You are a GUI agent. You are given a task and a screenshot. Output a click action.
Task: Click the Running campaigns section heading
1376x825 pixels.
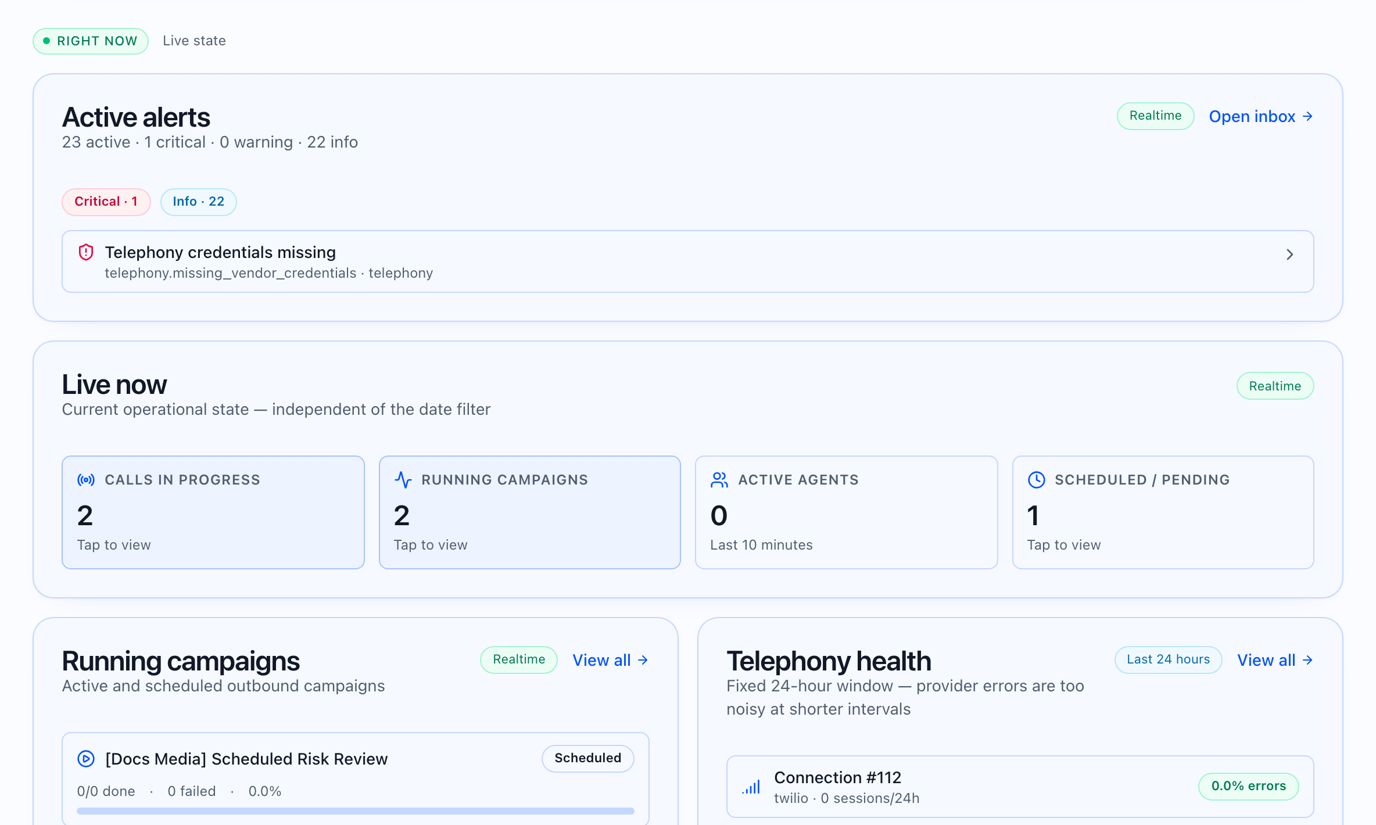(x=181, y=661)
